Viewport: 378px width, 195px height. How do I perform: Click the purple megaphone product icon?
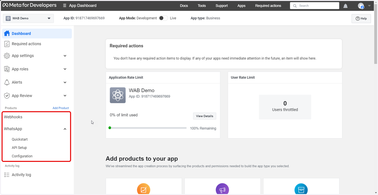click(x=222, y=190)
